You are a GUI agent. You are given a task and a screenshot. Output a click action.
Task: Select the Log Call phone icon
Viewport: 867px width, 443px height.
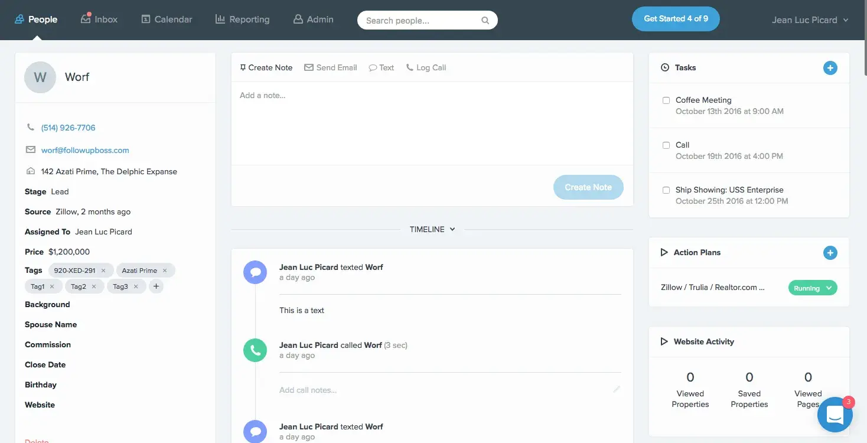(409, 67)
